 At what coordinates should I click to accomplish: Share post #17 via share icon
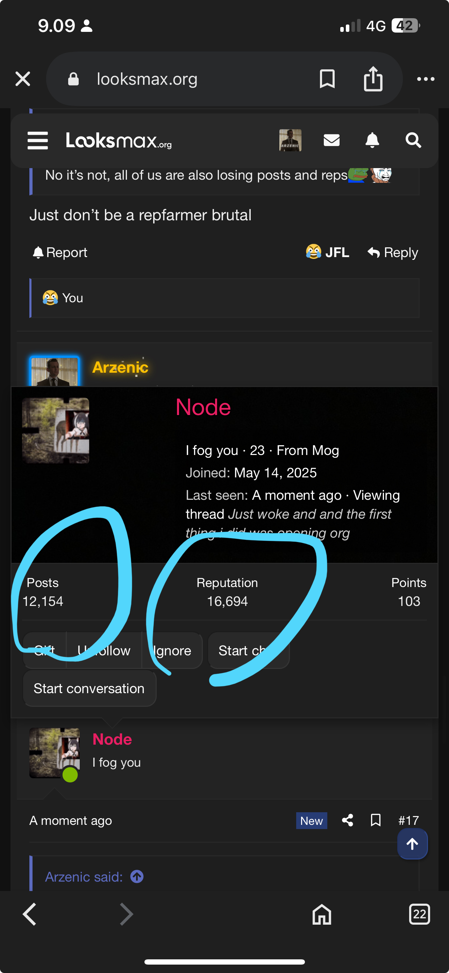347,820
